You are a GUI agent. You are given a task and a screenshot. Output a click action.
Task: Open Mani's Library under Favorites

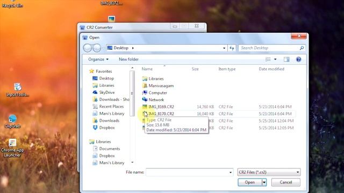109,113
